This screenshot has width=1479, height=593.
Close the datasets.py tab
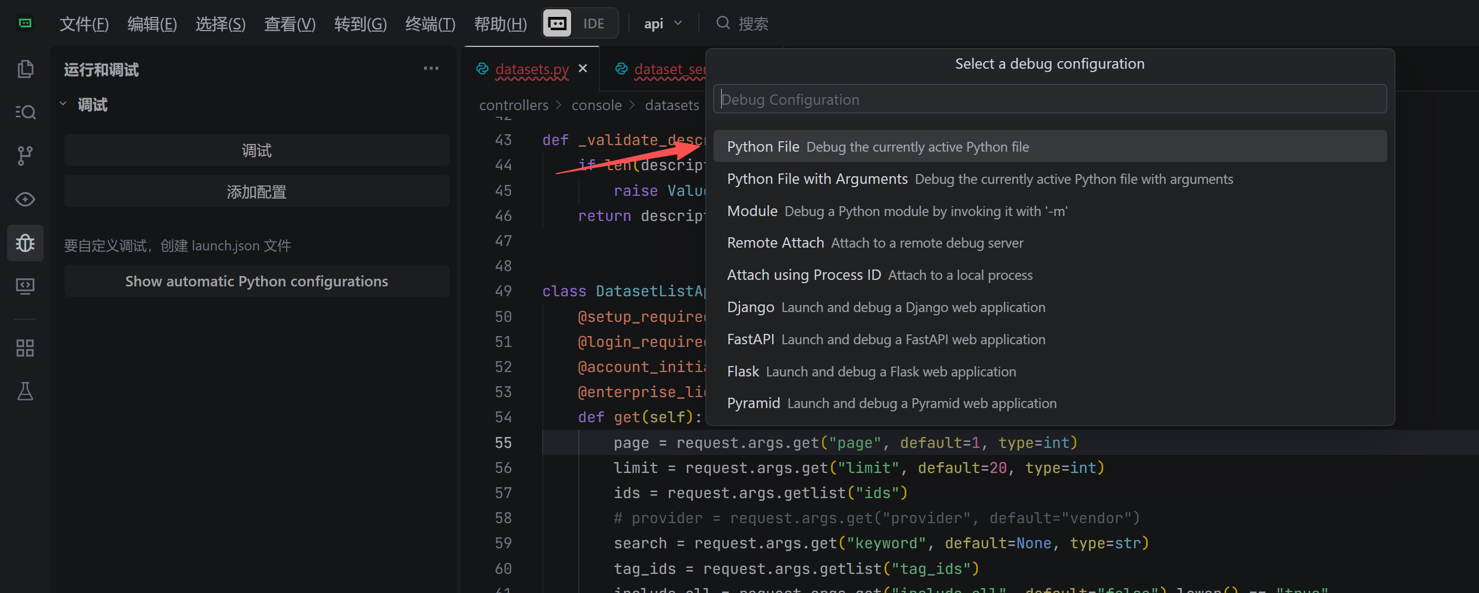click(583, 68)
